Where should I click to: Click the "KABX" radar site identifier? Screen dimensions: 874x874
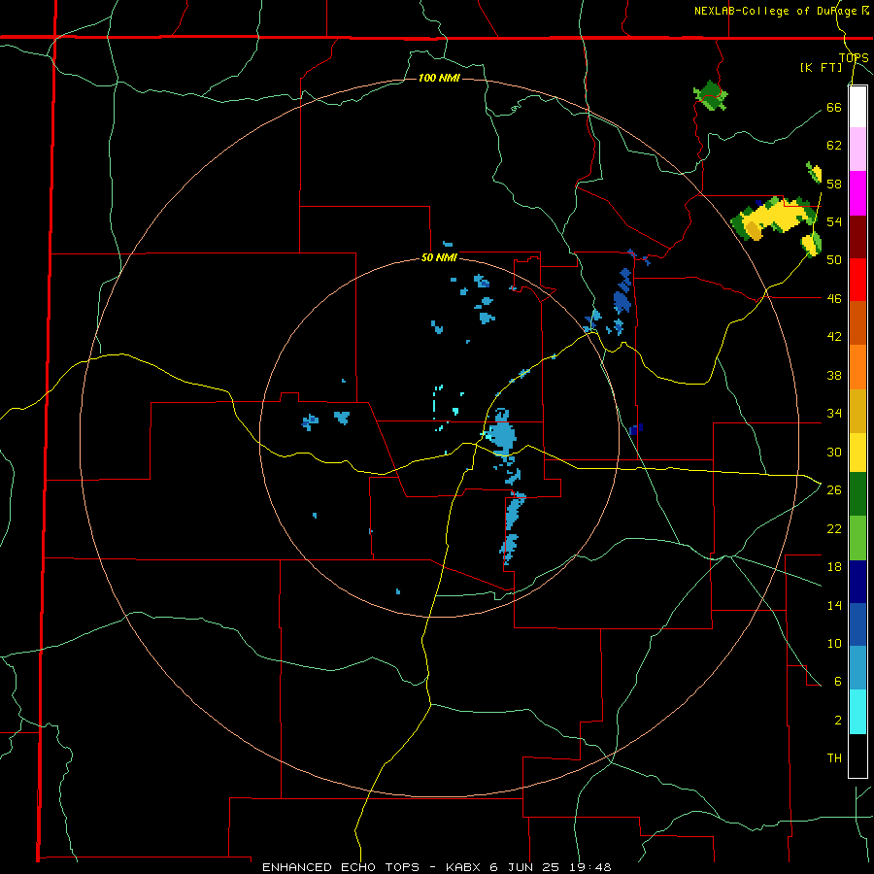point(464,867)
